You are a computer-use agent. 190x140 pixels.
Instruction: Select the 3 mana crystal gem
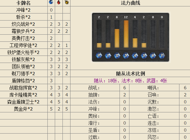tap(126, 56)
